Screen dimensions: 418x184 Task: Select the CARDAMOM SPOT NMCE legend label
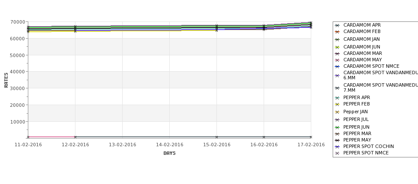pyautogui.click(x=371, y=66)
